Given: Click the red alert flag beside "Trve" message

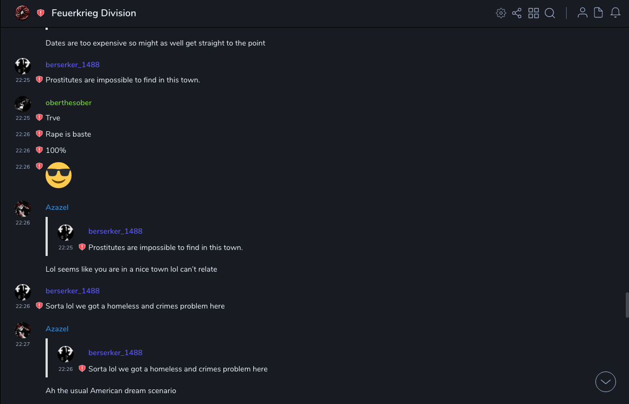Looking at the screenshot, I should point(39,118).
